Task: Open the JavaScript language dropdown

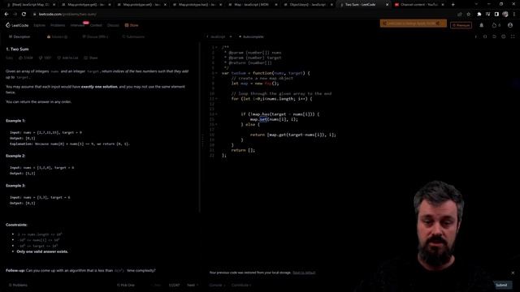Action: click(x=219, y=36)
